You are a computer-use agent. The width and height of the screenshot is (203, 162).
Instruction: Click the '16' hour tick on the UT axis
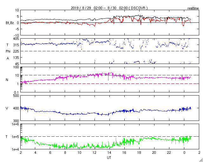pyautogui.click(x=125, y=153)
